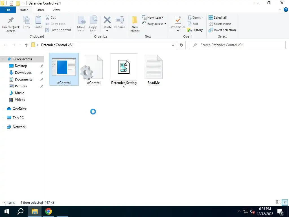
Task: Switch to the Home ribbon tab
Action: click(24, 10)
